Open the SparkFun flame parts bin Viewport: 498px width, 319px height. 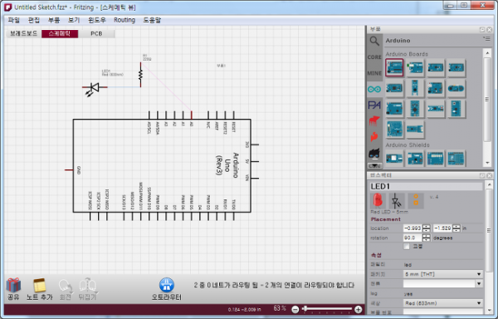[374, 137]
